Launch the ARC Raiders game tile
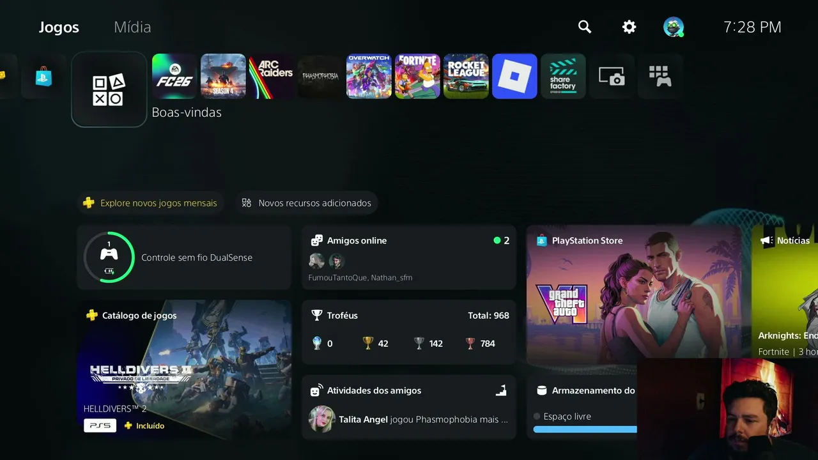Image resolution: width=818 pixels, height=460 pixels. point(272,76)
